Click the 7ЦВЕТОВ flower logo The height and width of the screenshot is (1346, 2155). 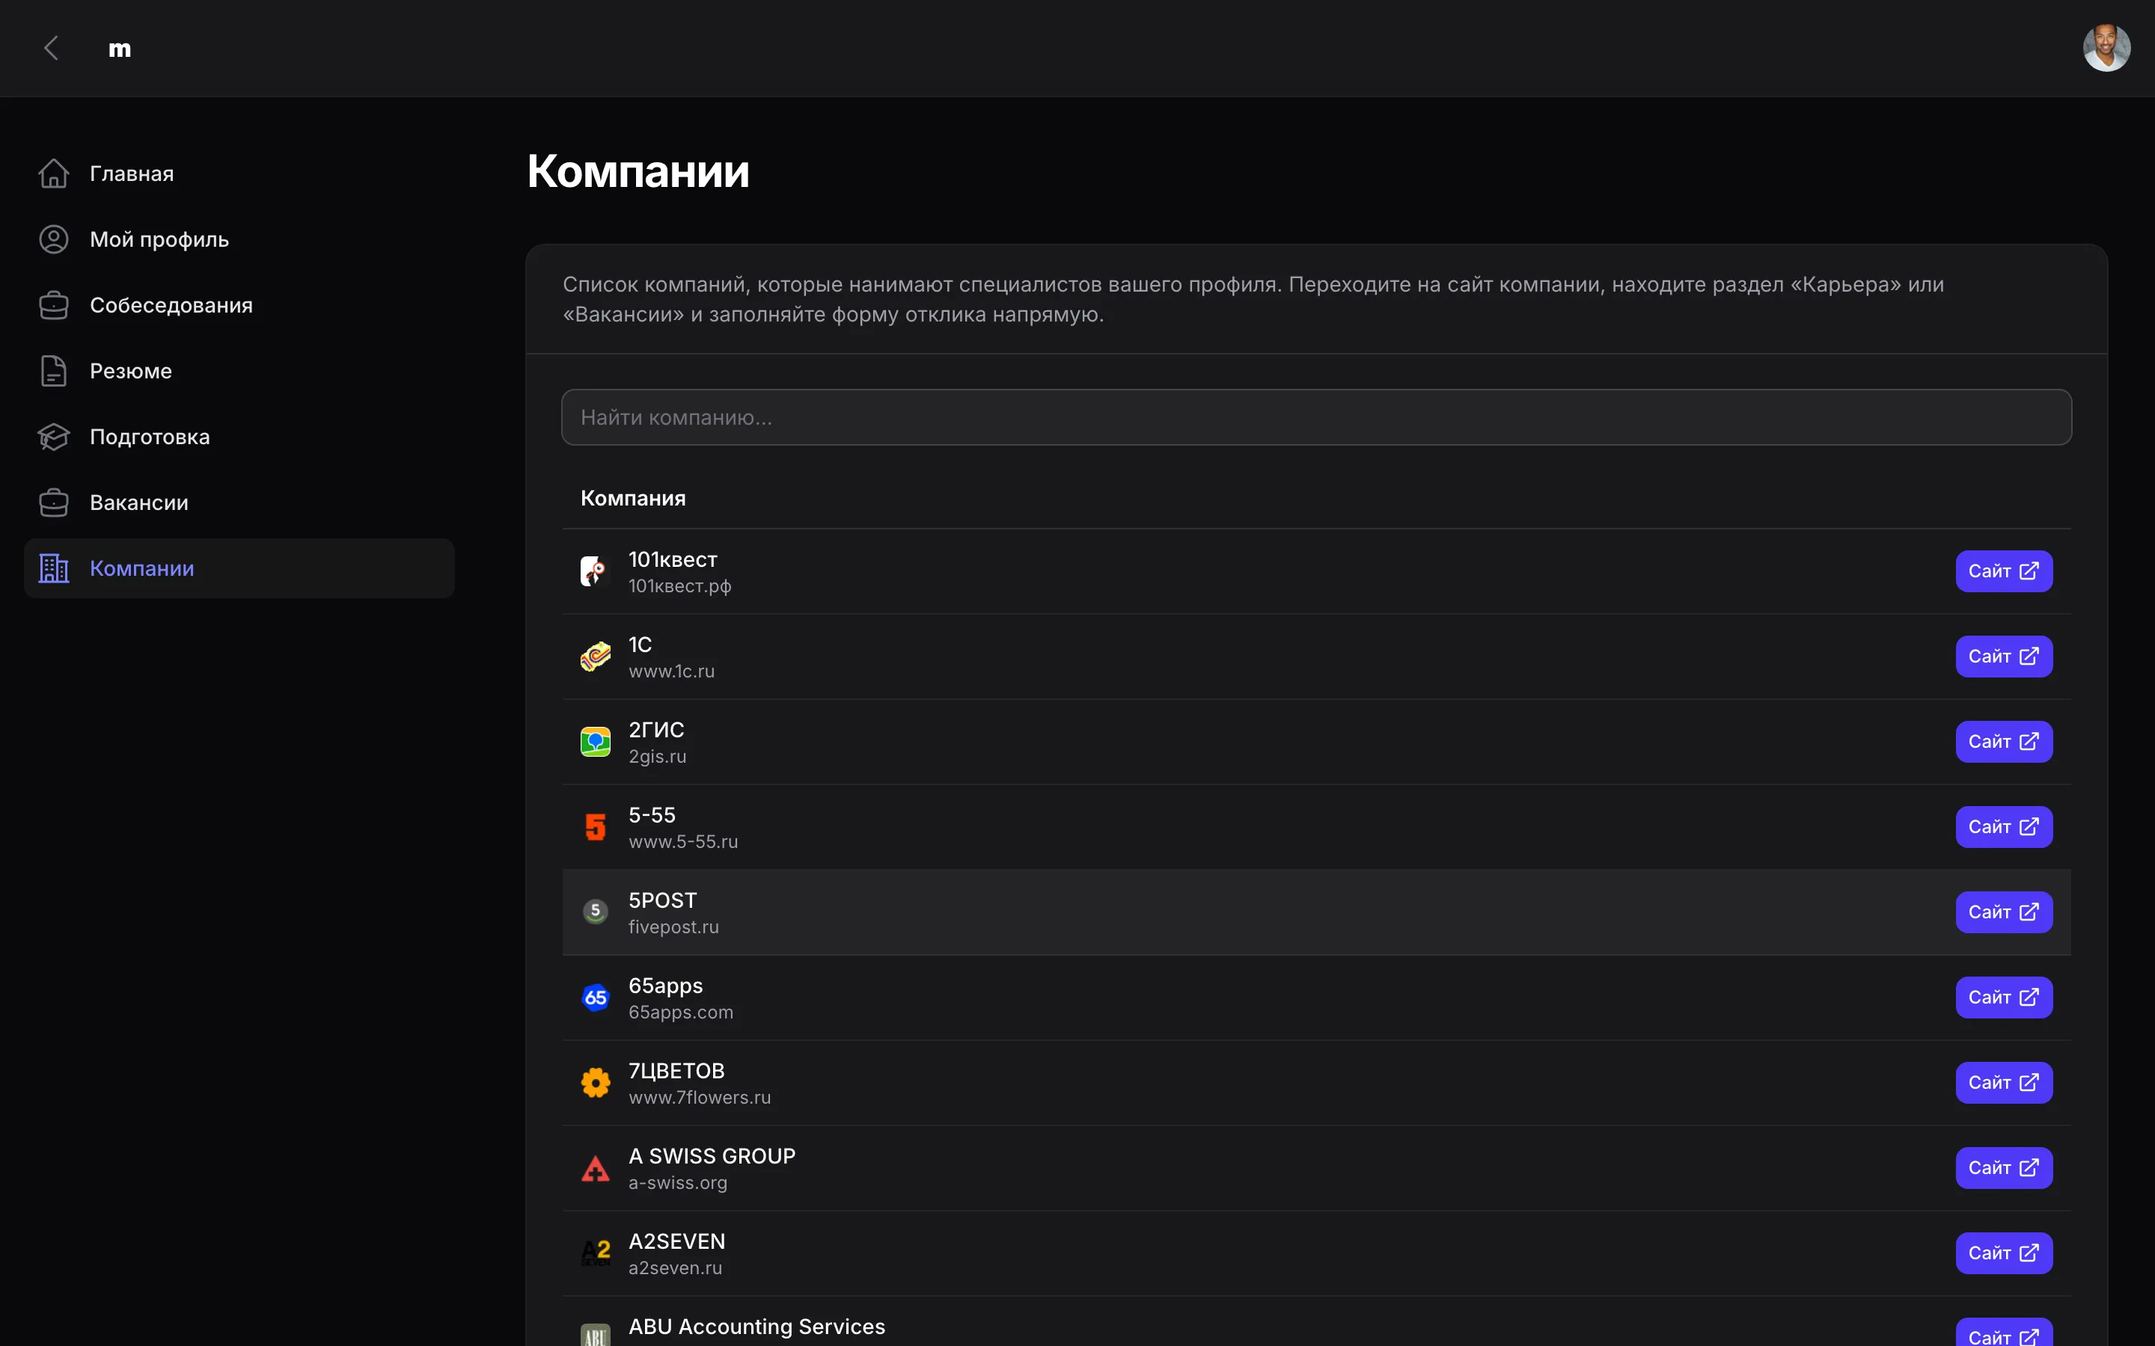(595, 1083)
